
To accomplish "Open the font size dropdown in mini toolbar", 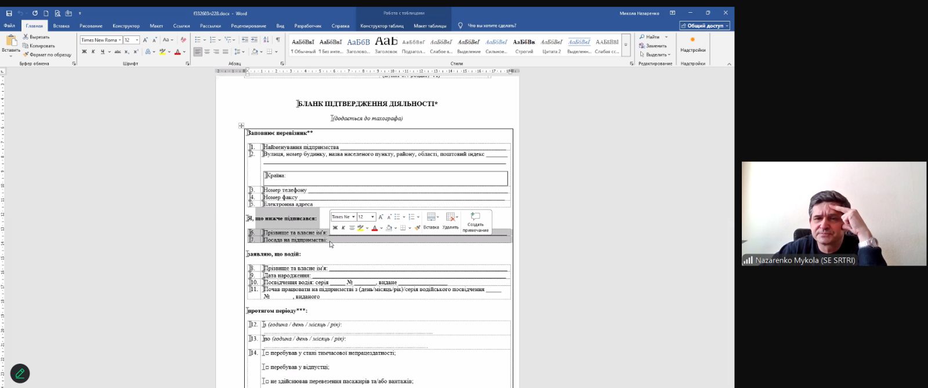I will [372, 217].
